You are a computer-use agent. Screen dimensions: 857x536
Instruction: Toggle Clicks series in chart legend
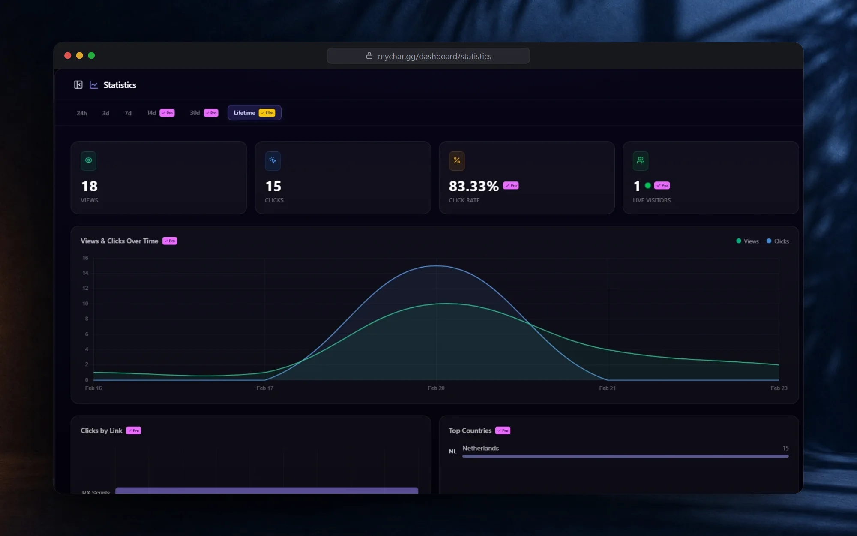[777, 241]
